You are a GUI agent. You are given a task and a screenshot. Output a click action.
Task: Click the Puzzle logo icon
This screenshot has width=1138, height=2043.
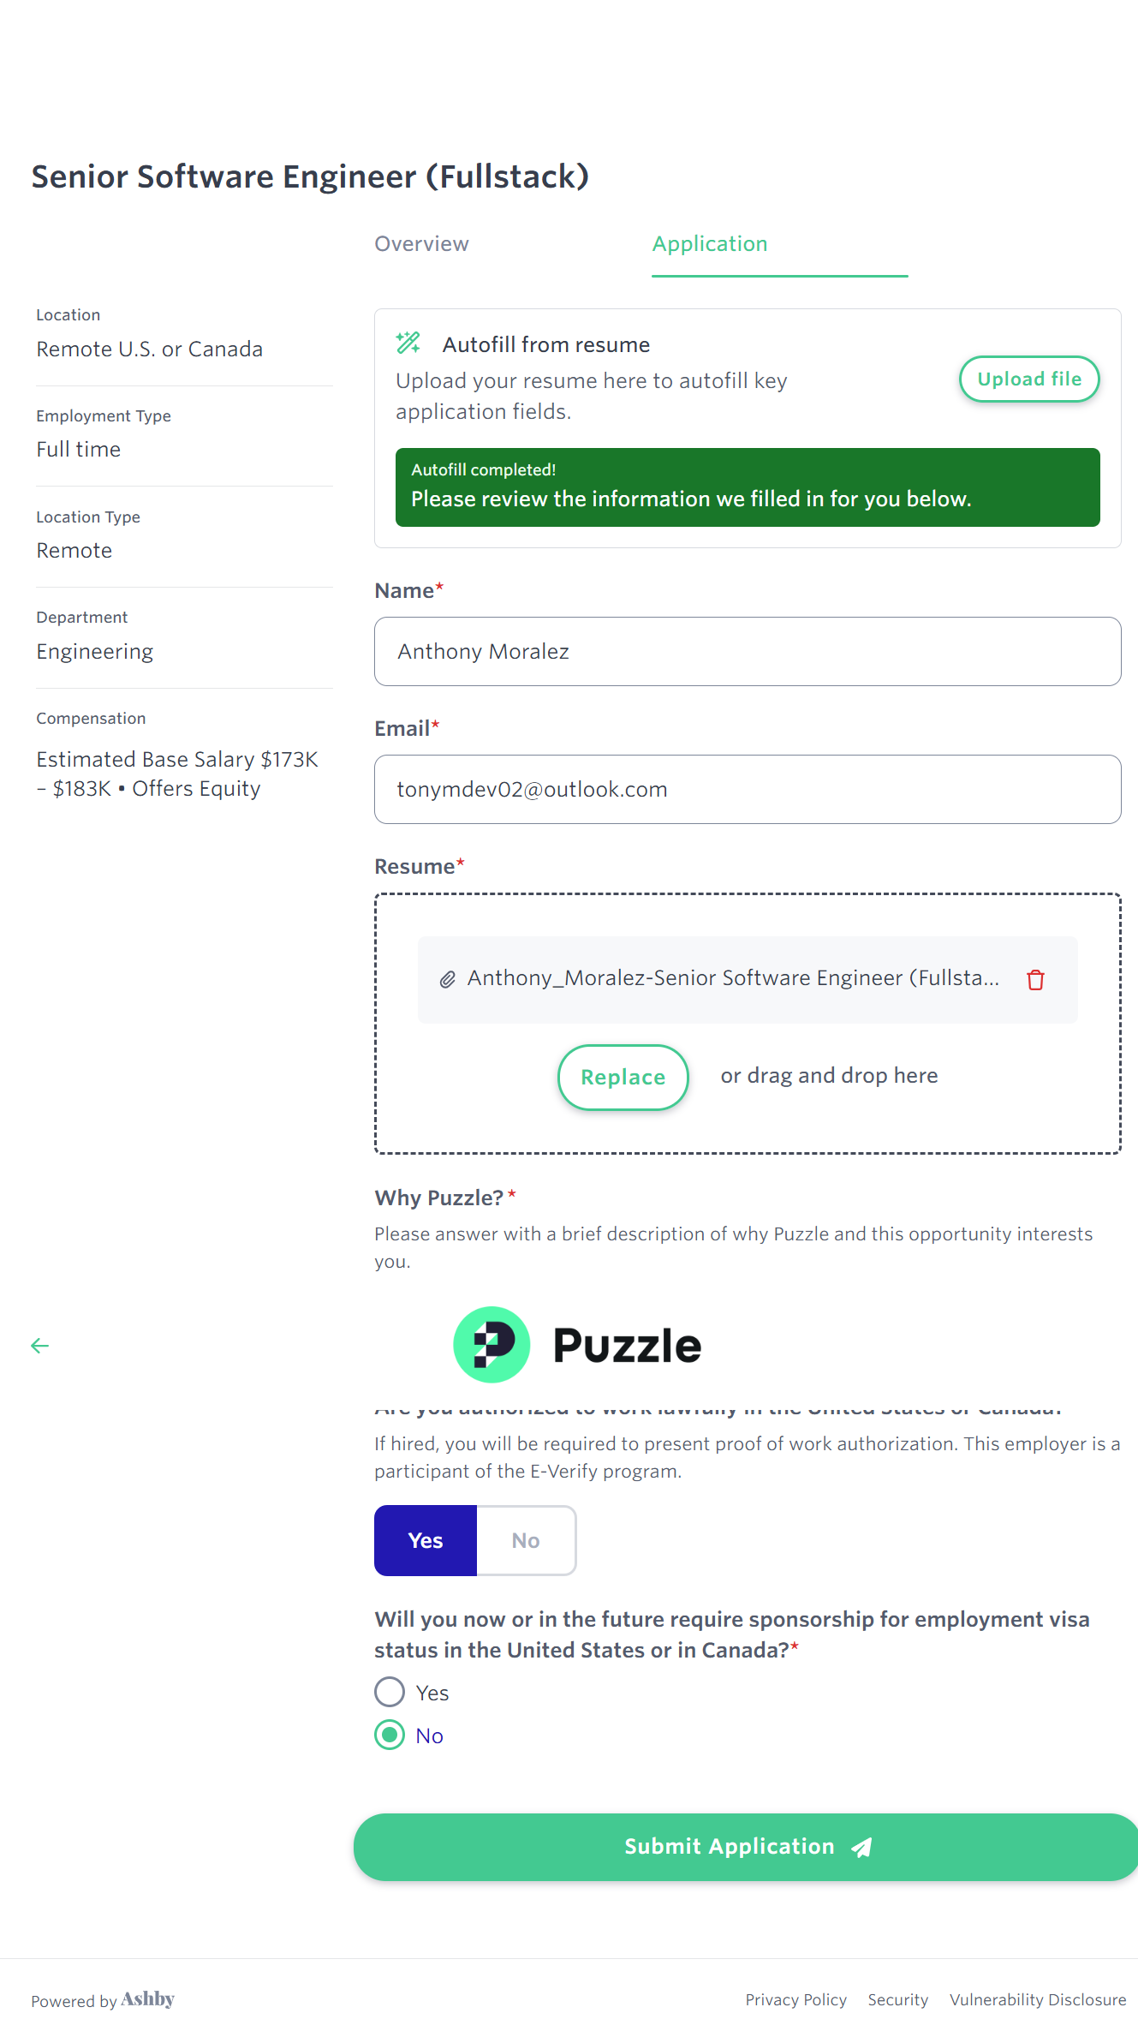[x=492, y=1344]
